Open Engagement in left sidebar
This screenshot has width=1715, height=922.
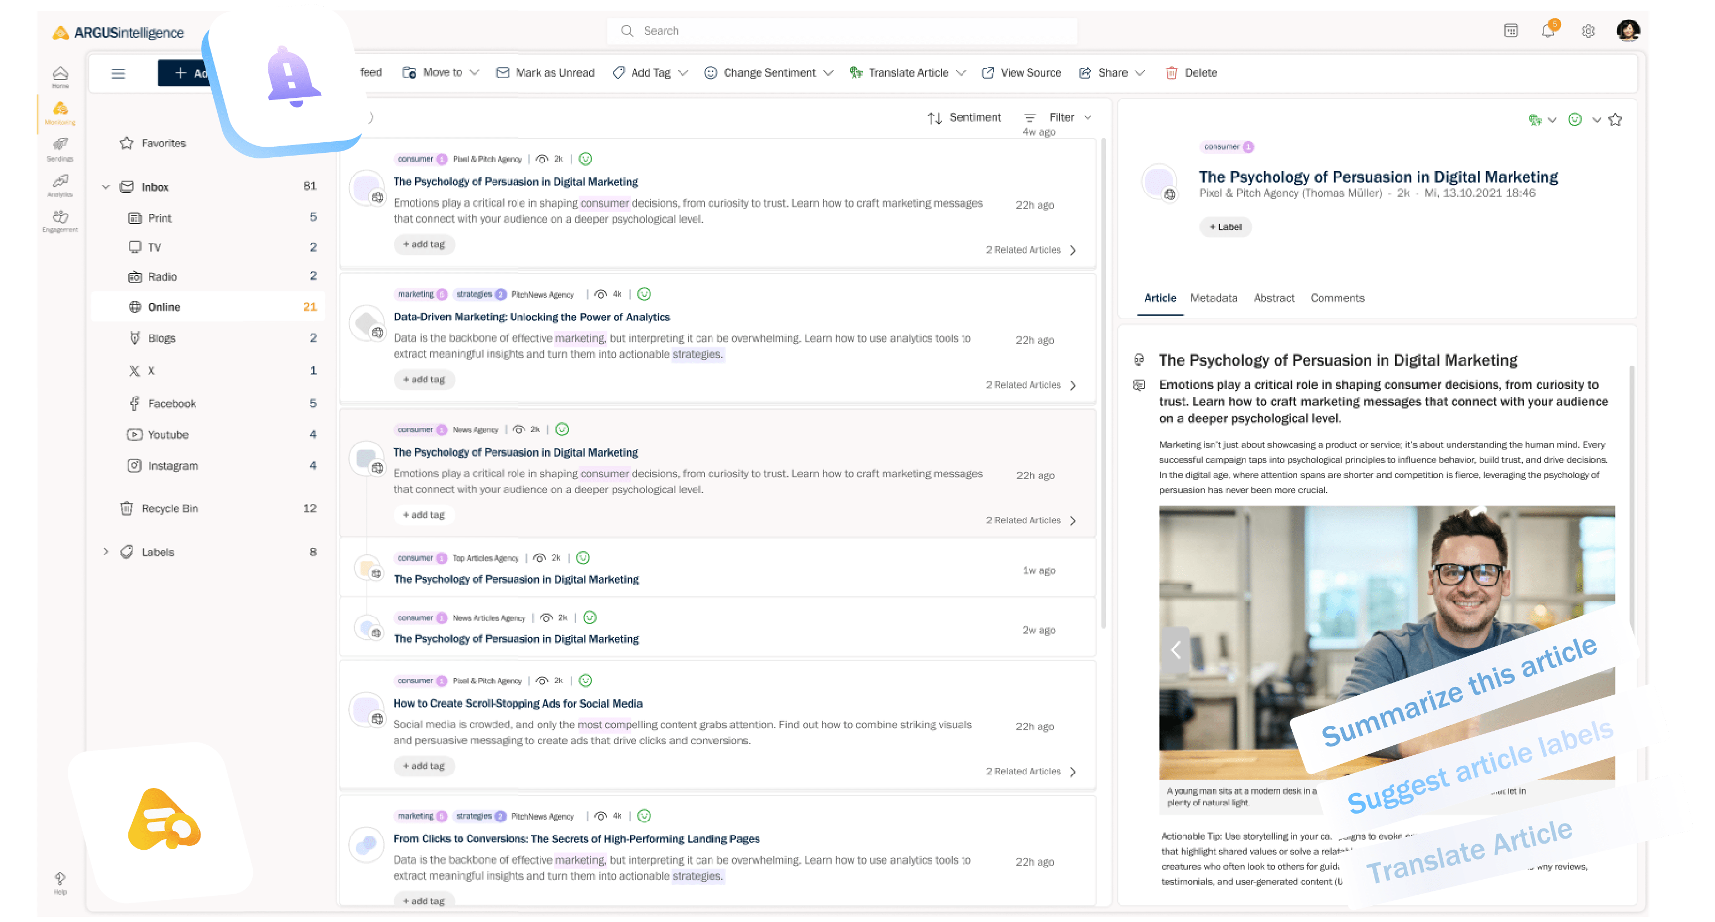click(x=60, y=221)
